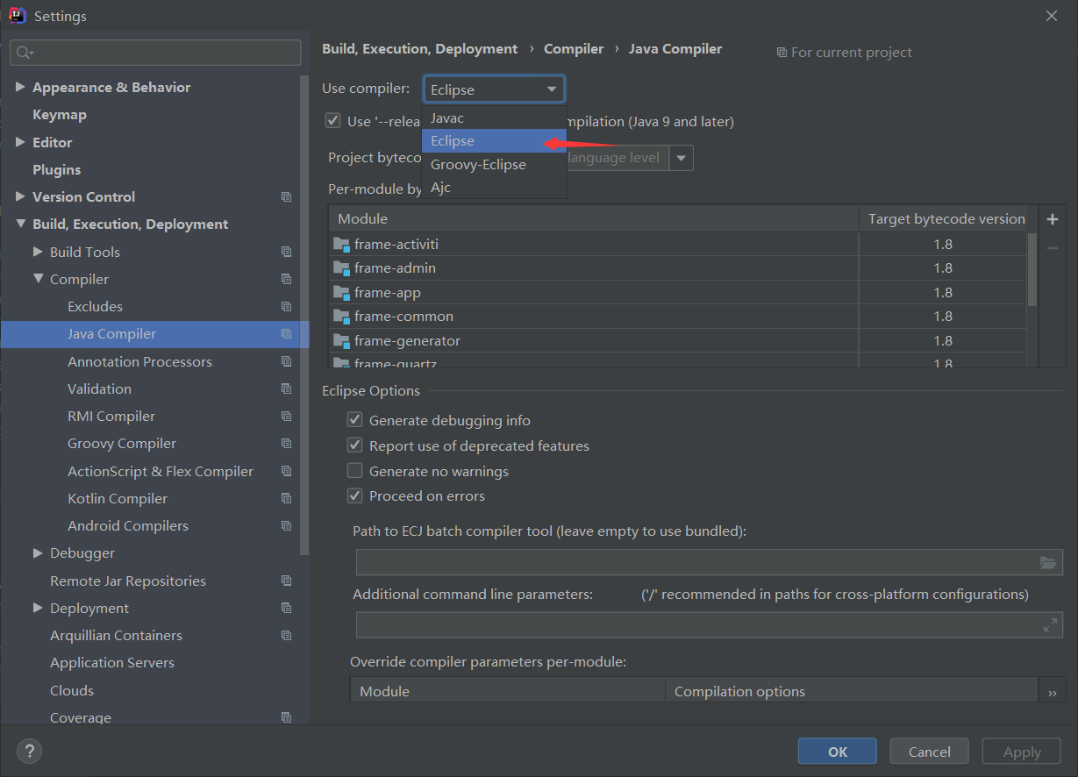Click the Cancel button
The width and height of the screenshot is (1078, 777).
(x=929, y=752)
